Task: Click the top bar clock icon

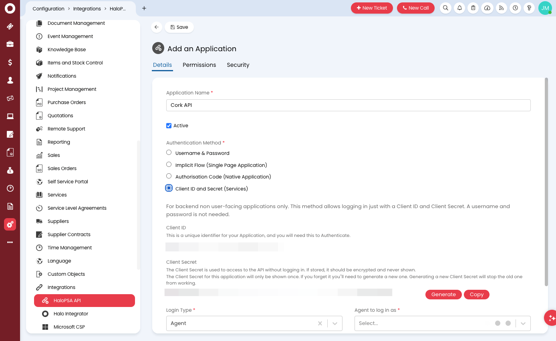Action: tap(515, 8)
